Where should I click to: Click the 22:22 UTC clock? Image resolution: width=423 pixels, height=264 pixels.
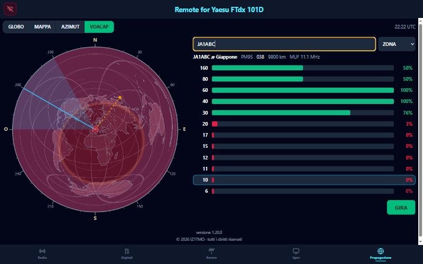[x=405, y=27]
